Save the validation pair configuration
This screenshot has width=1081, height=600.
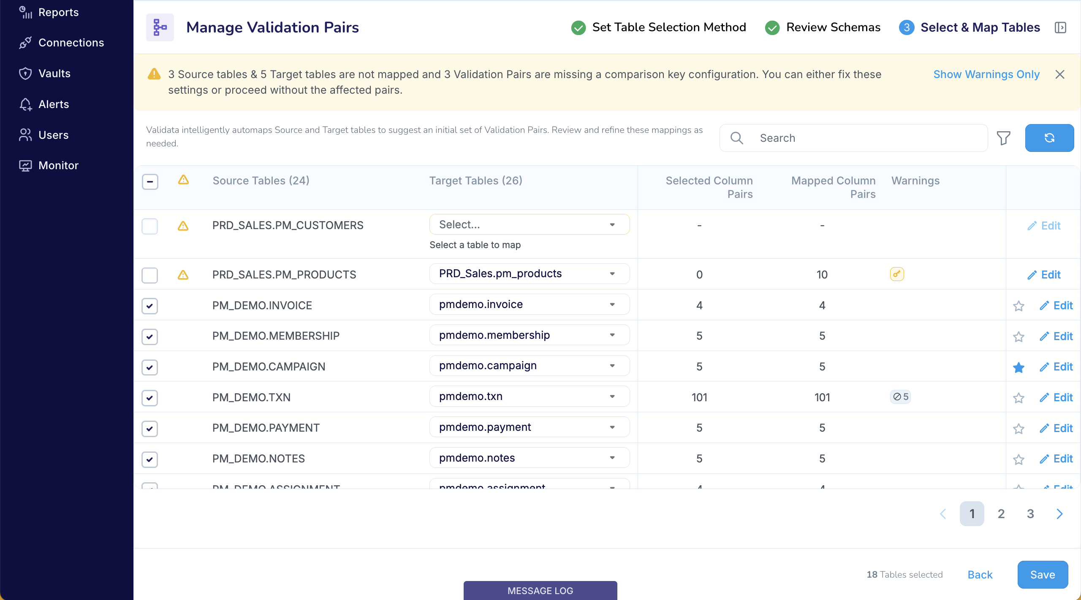point(1042,574)
